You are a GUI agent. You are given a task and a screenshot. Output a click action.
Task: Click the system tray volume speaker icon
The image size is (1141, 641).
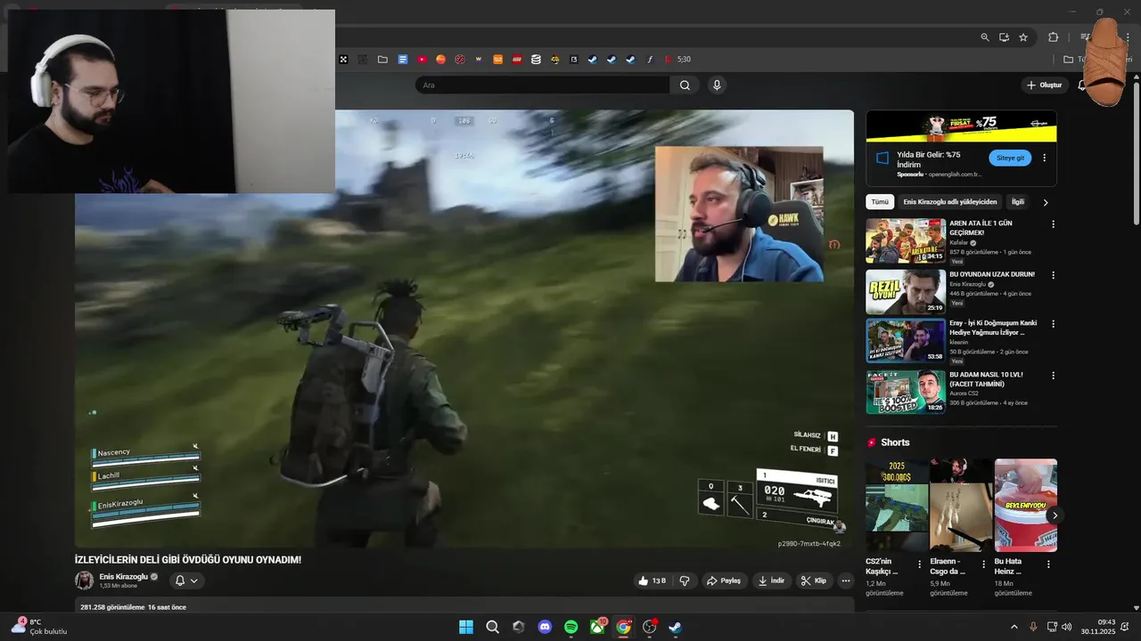click(1067, 627)
